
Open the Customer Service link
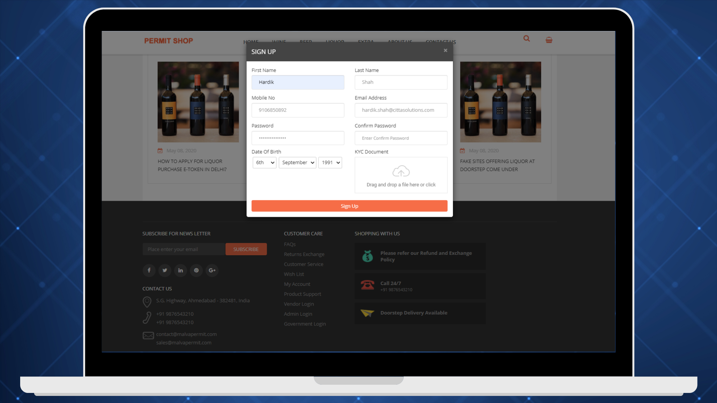pyautogui.click(x=304, y=264)
